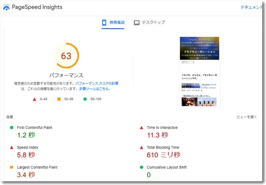Click the PageSpeed Insights logo icon
The height and width of the screenshot is (185, 266).
(7, 7)
